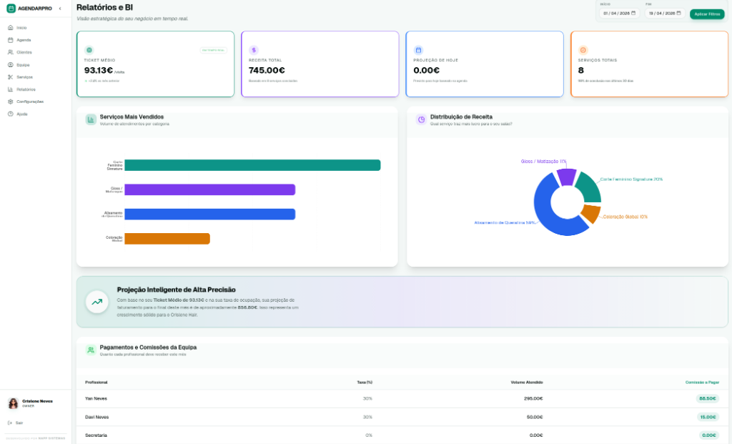Image resolution: width=732 pixels, height=444 pixels.
Task: Click the 745.00€ receita total value
Action: (x=267, y=71)
